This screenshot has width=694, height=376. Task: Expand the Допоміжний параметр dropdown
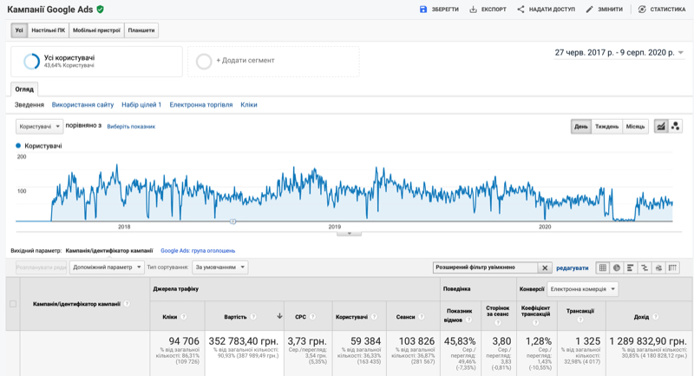pyautogui.click(x=106, y=267)
